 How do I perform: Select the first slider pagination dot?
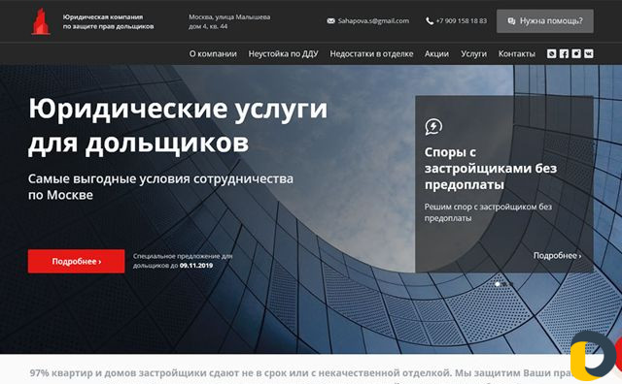pyautogui.click(x=498, y=284)
